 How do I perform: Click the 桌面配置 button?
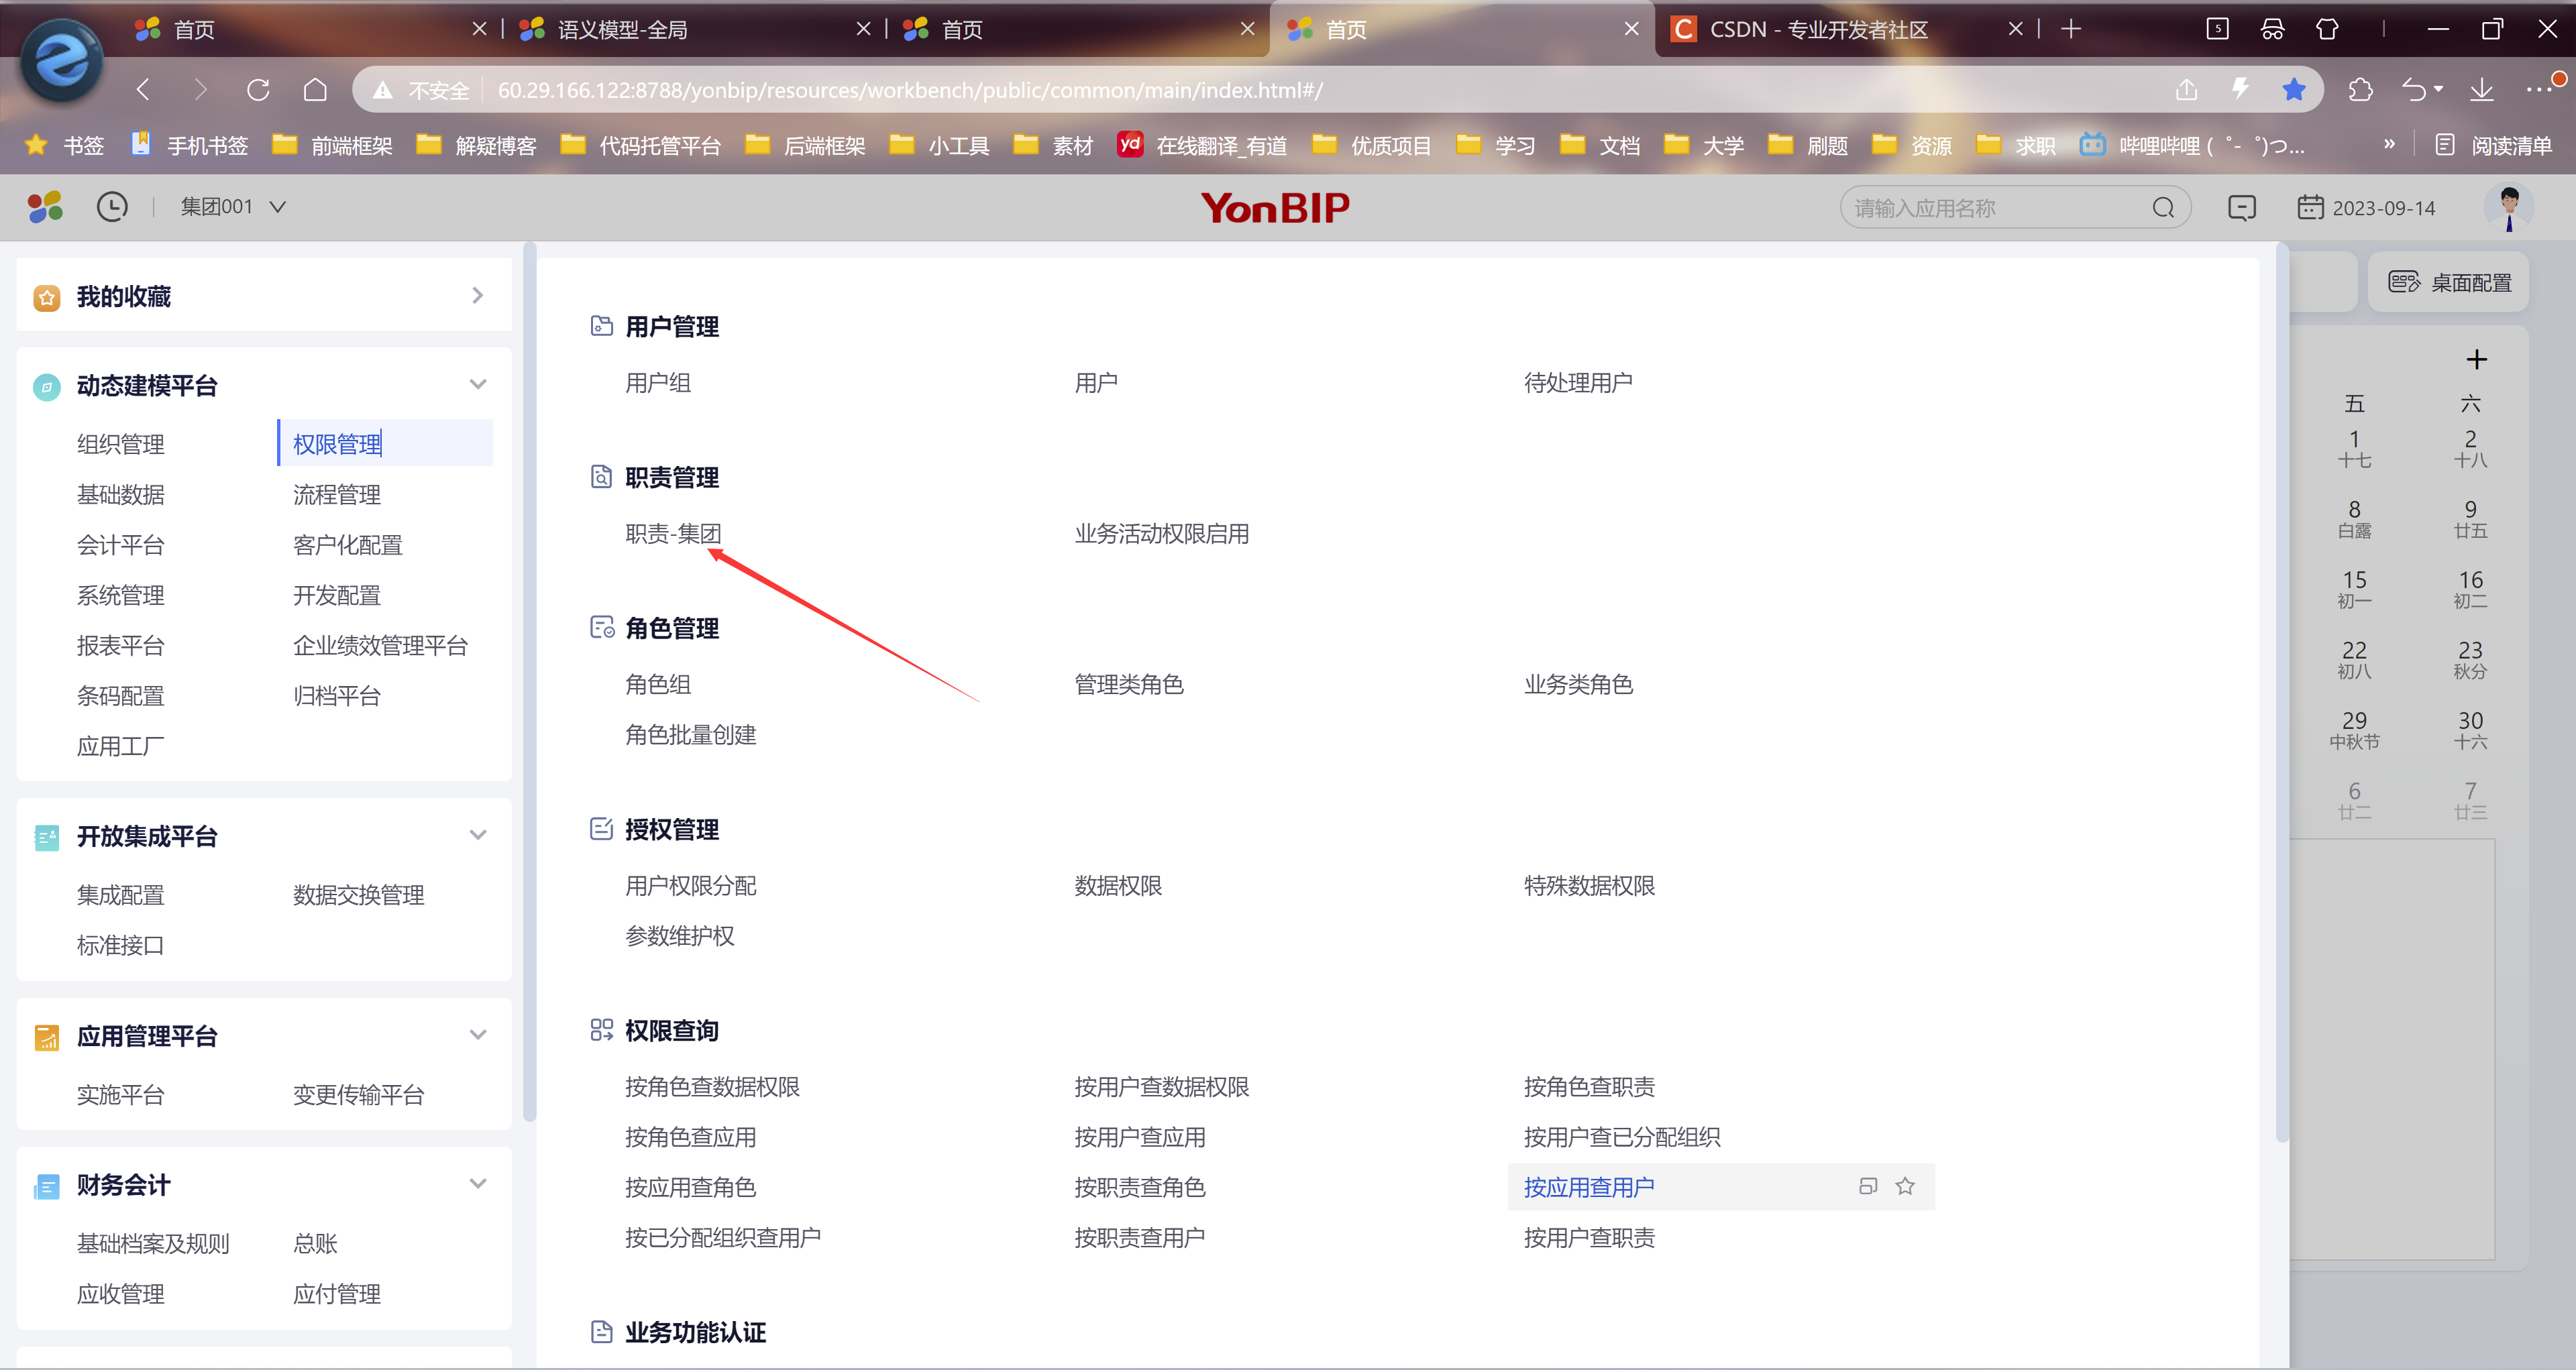(2449, 283)
